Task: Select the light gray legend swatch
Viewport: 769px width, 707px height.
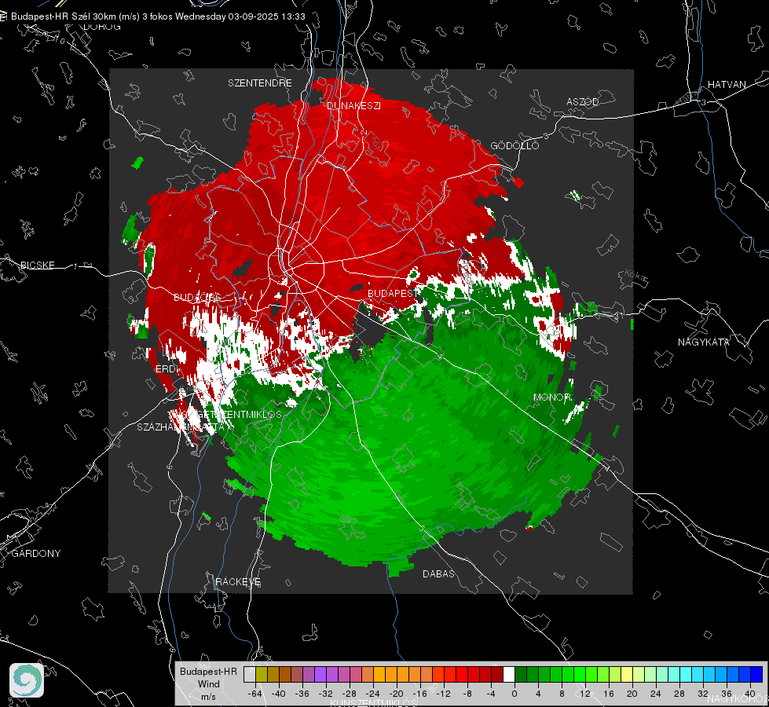Action: click(249, 675)
